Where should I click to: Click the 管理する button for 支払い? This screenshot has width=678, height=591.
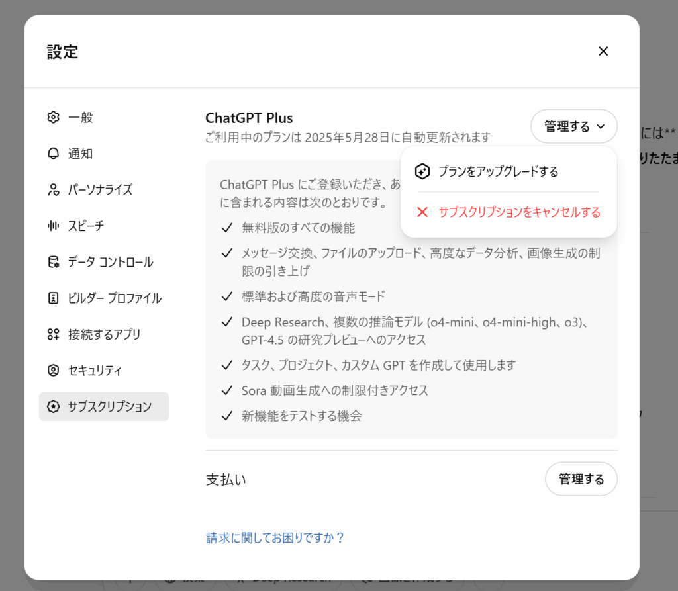point(581,479)
